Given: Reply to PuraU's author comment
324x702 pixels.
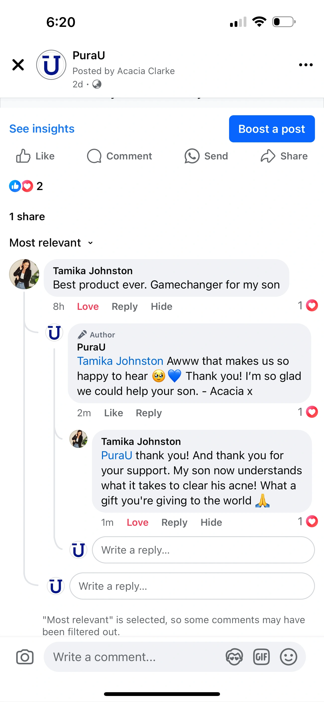Looking at the screenshot, I should click(x=149, y=413).
